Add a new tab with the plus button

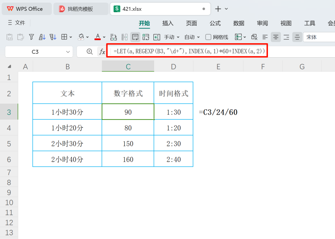[218, 9]
